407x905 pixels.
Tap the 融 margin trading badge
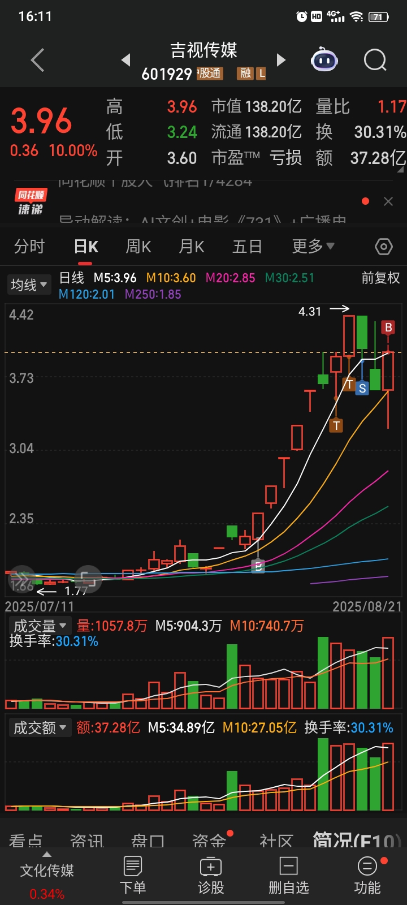point(245,73)
